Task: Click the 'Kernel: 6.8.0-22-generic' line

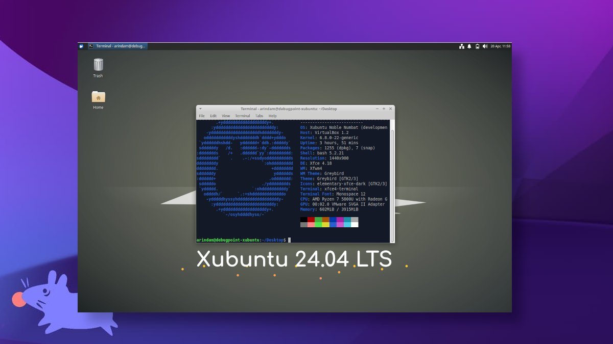Action: 329,138
